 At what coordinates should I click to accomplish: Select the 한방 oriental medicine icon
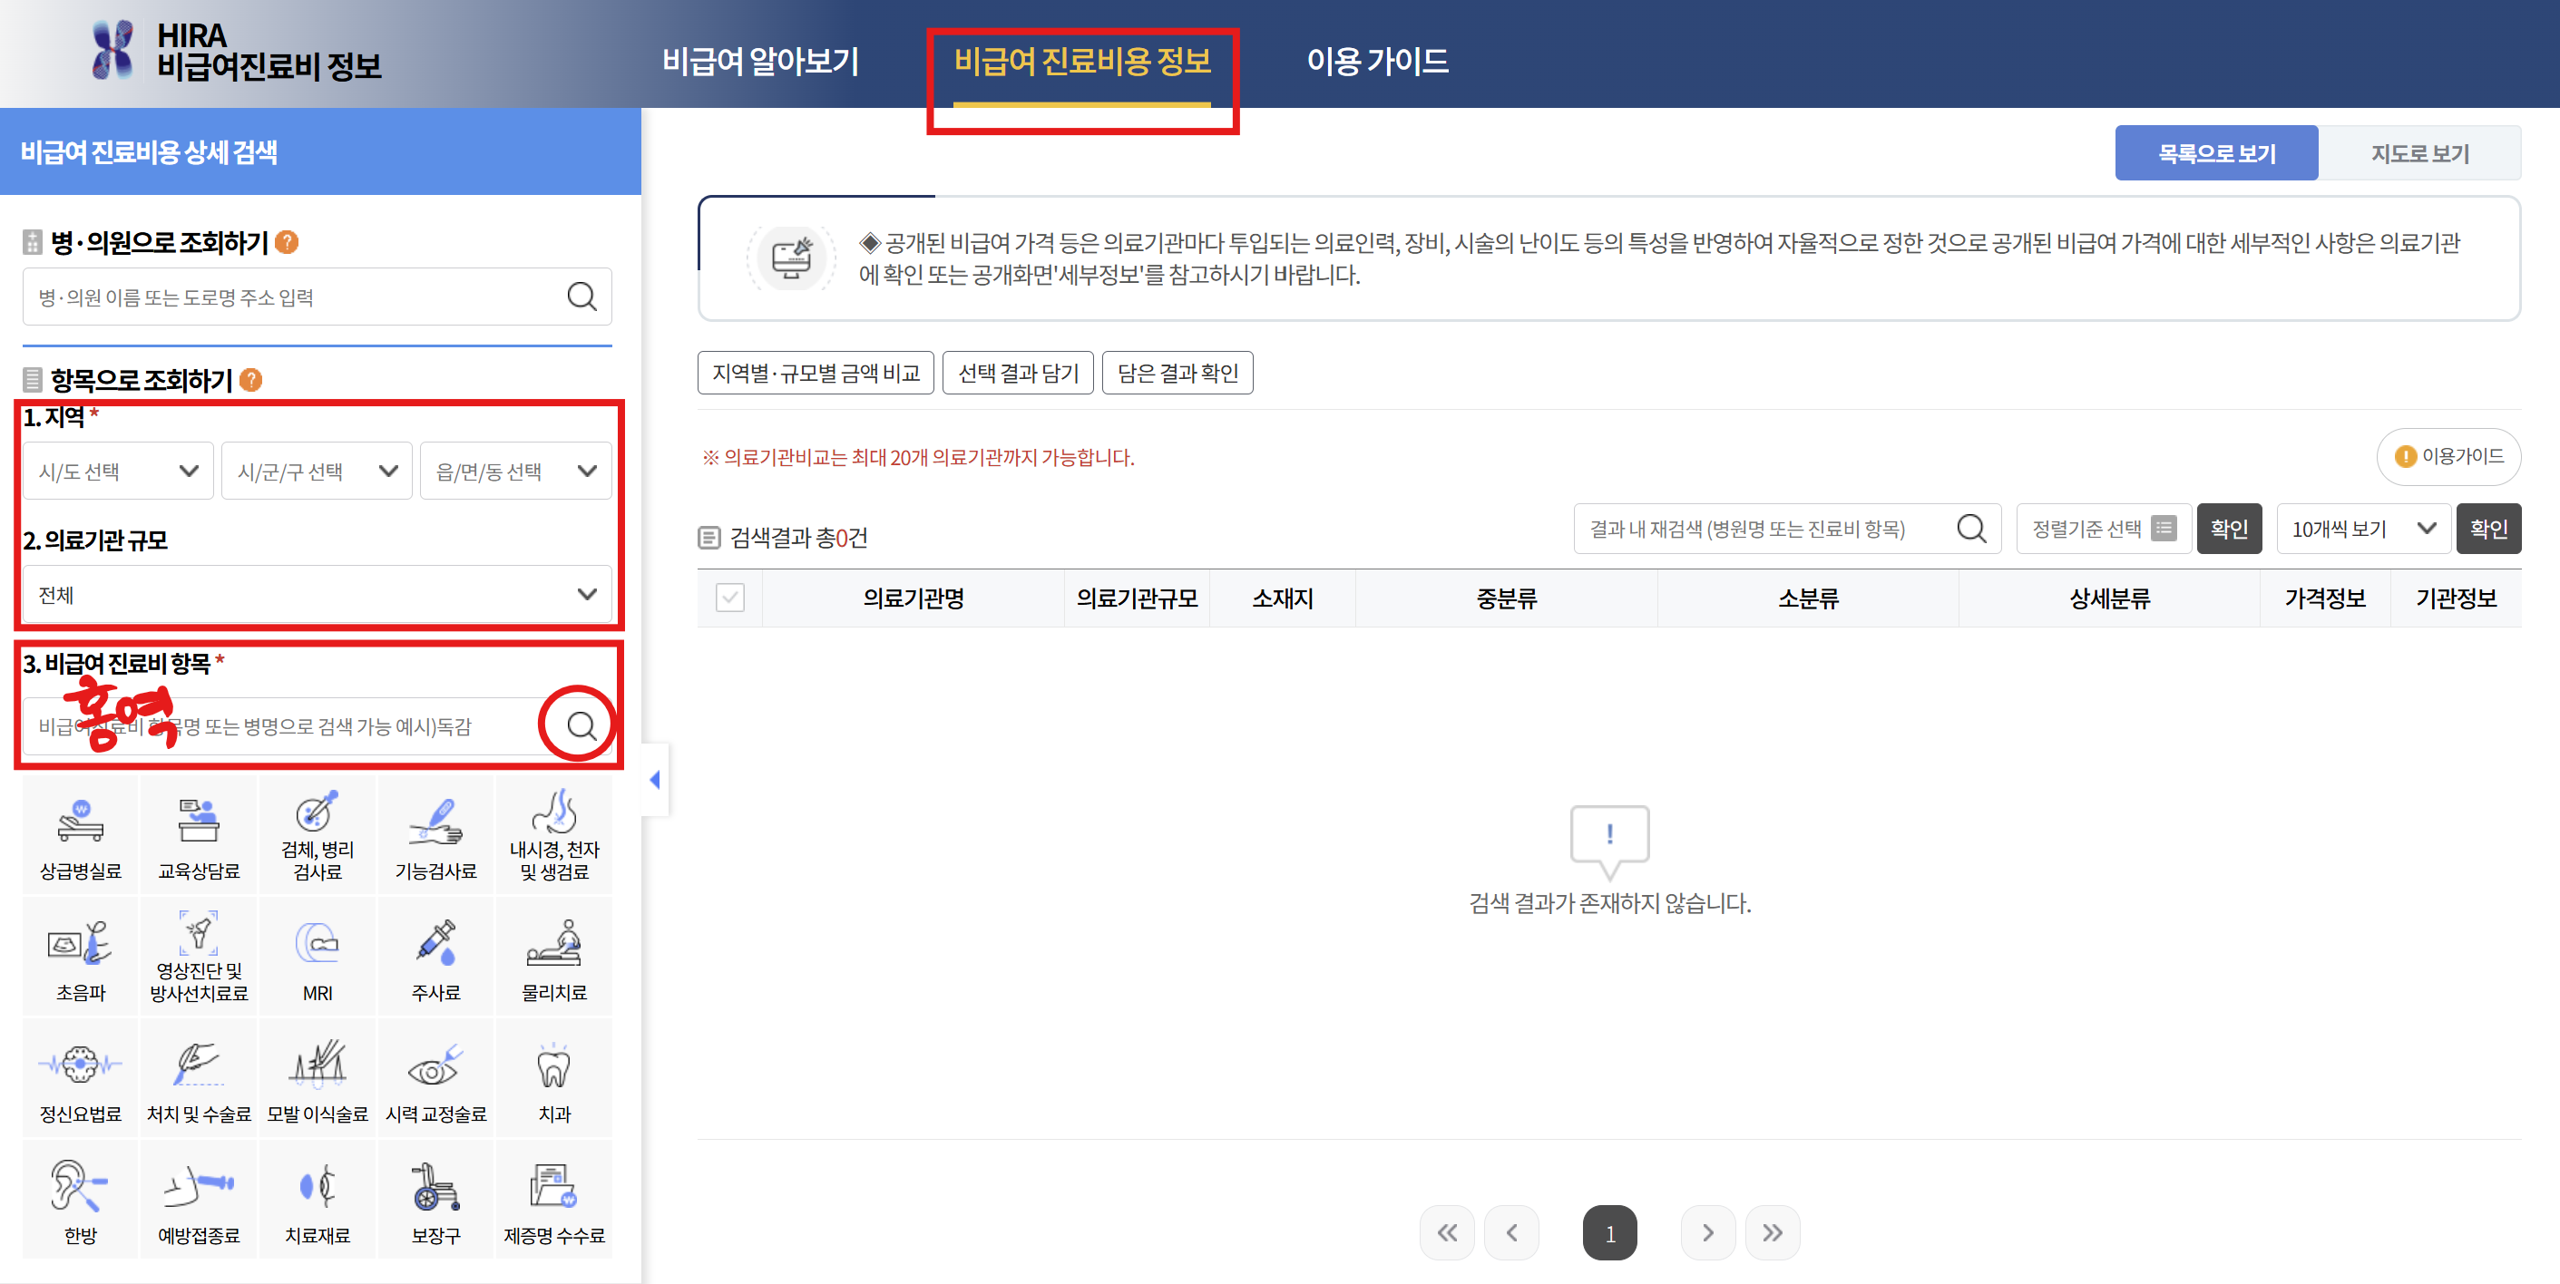[x=80, y=1198]
